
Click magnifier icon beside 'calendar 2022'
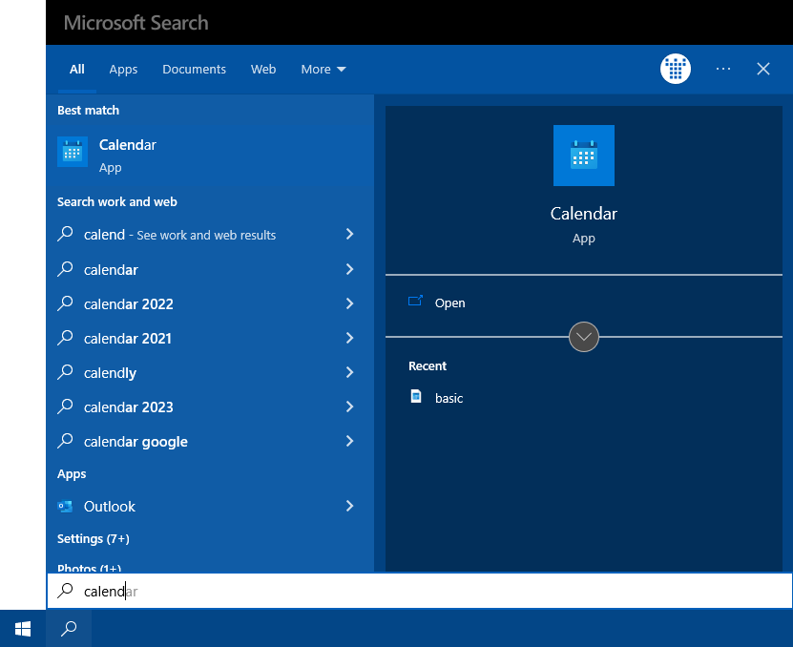(65, 303)
